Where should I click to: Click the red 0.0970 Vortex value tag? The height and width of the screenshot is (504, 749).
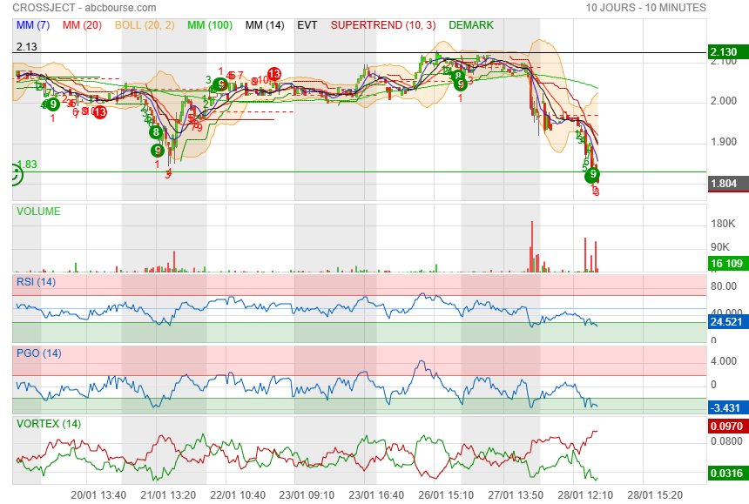coord(728,426)
